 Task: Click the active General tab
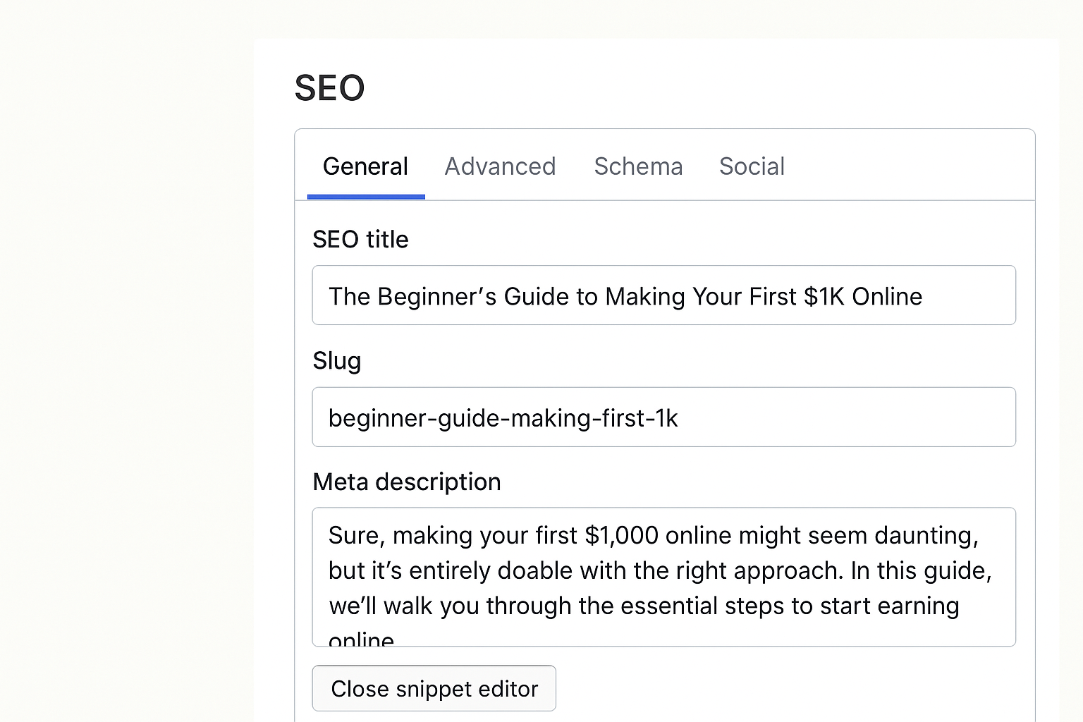(365, 166)
